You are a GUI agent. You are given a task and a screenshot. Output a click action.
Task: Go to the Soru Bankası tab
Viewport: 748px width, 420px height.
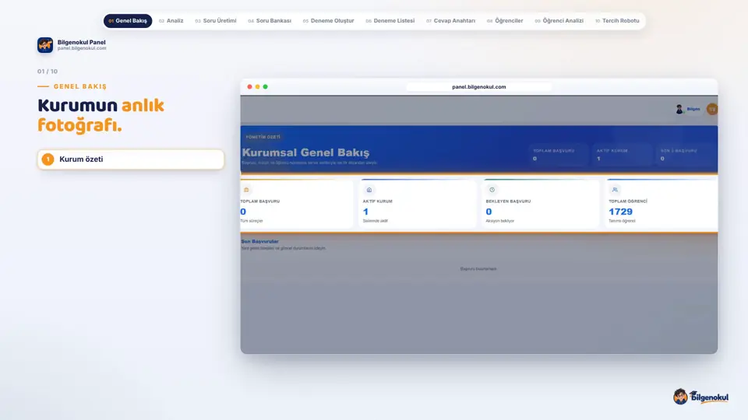pos(270,21)
